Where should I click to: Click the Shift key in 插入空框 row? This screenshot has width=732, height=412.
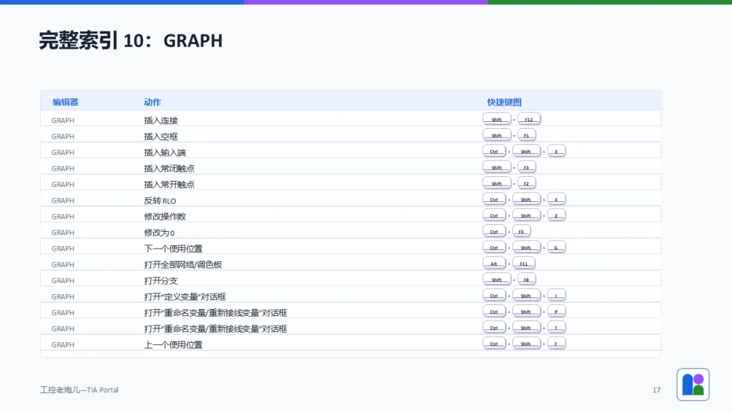point(497,136)
